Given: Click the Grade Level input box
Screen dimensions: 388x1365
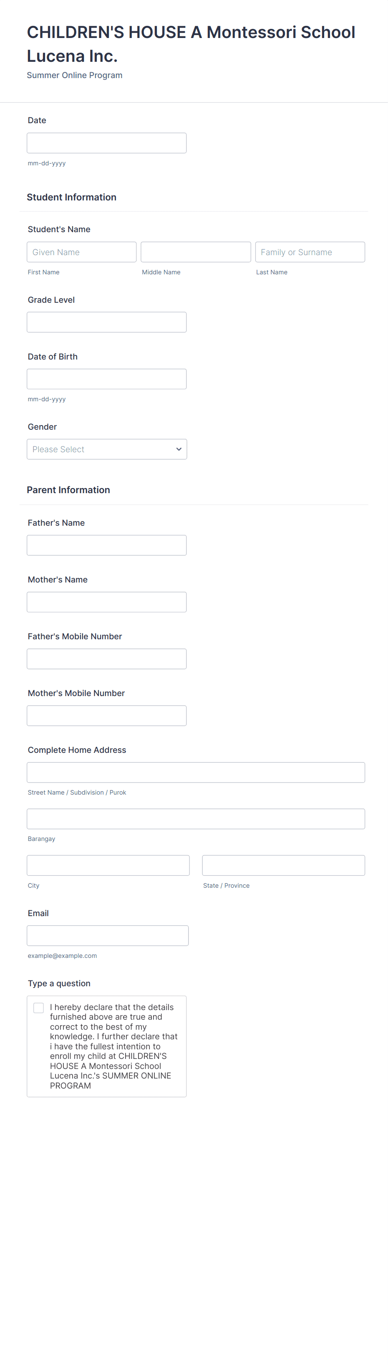Looking at the screenshot, I should click(x=106, y=322).
